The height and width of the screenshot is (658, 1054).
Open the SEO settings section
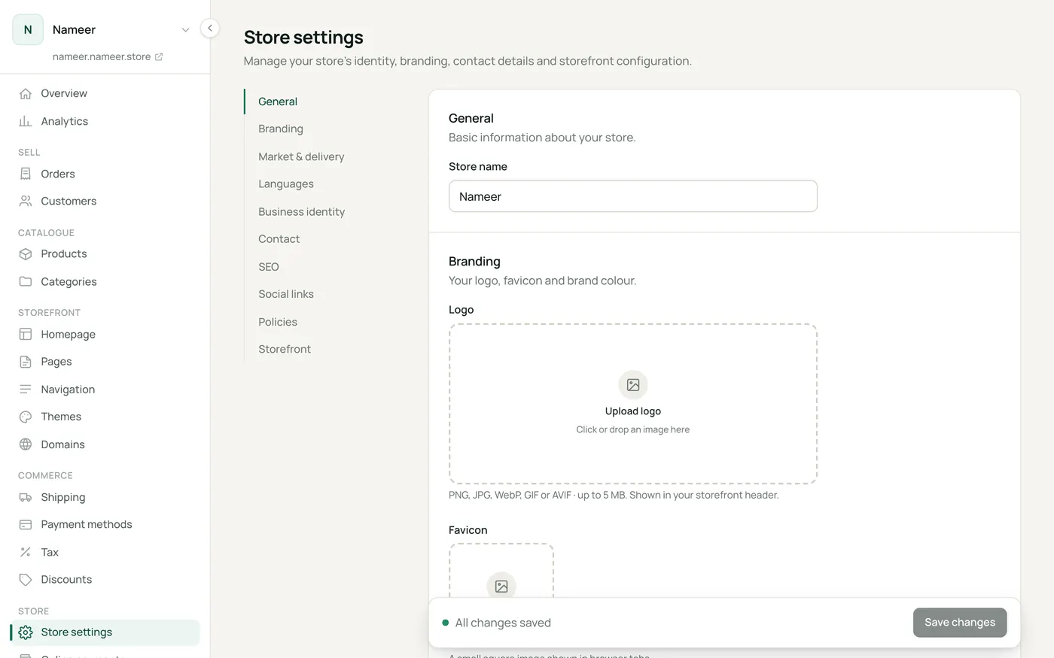point(269,266)
